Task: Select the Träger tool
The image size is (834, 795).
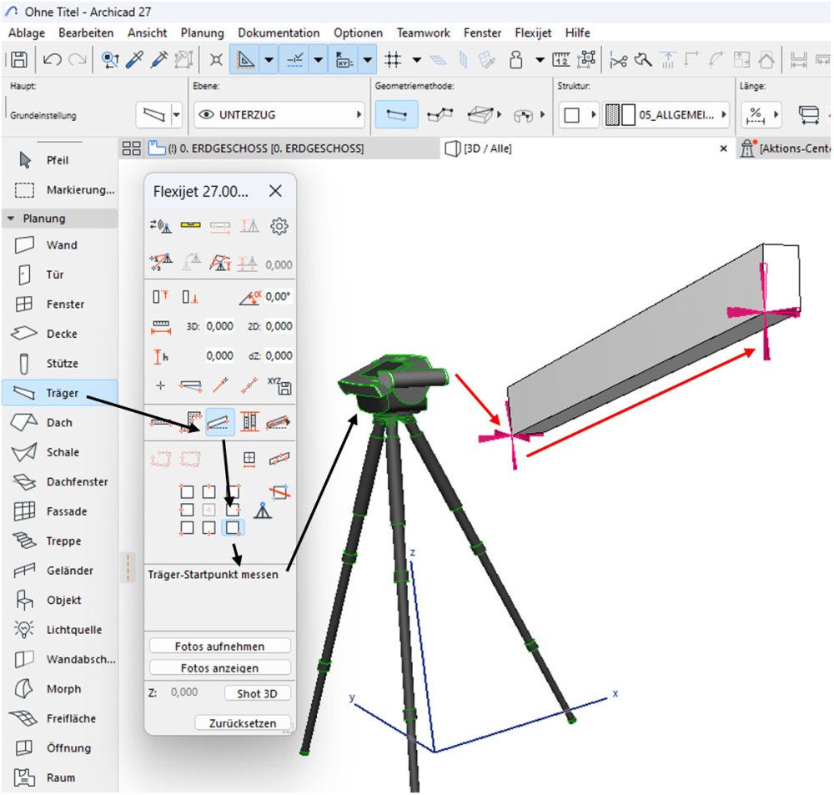Action: pos(59,393)
